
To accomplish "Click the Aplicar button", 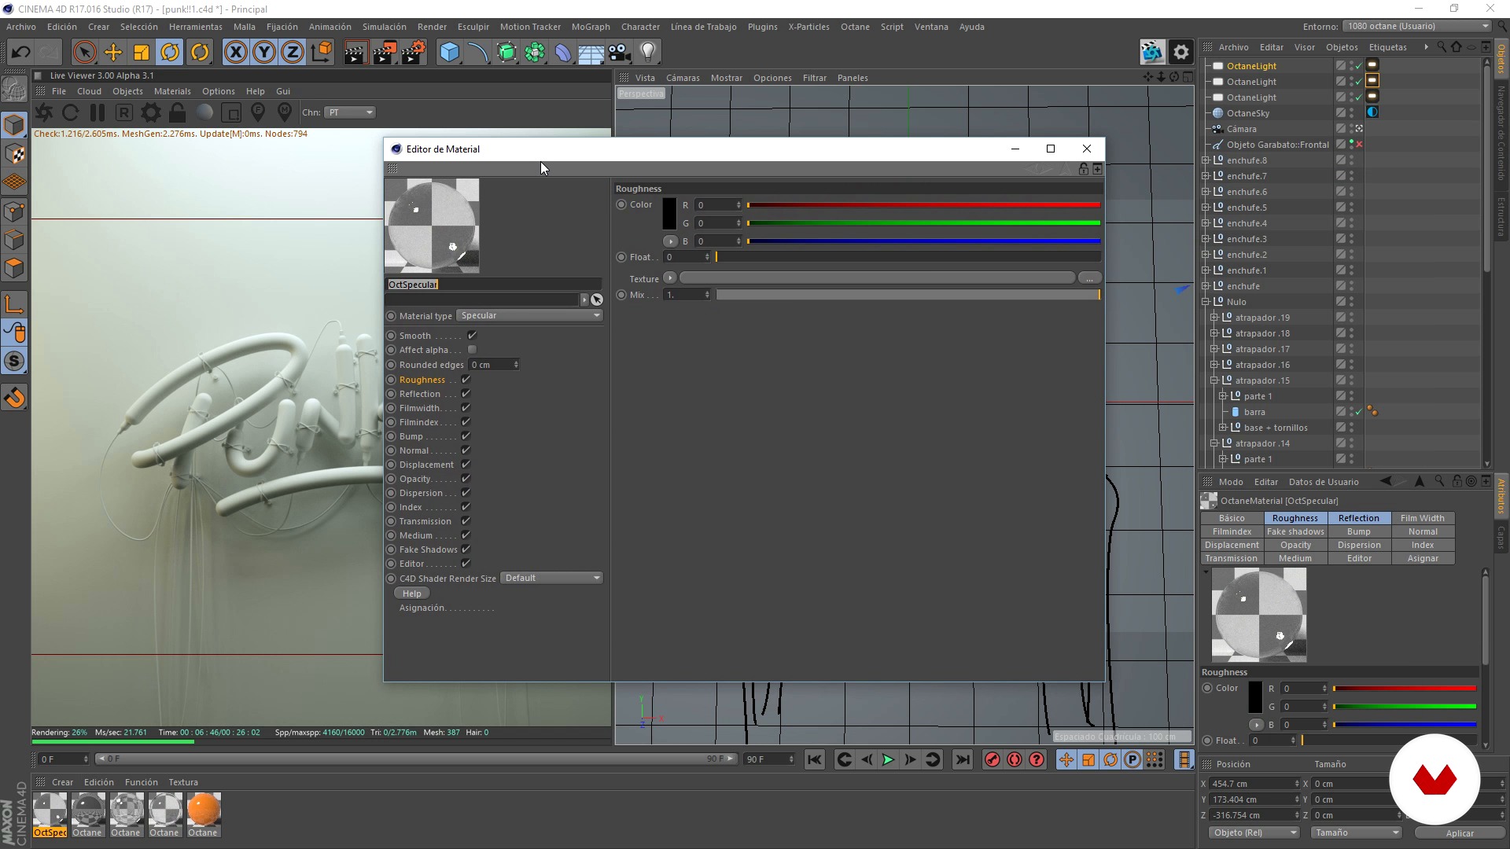I will 1460,833.
